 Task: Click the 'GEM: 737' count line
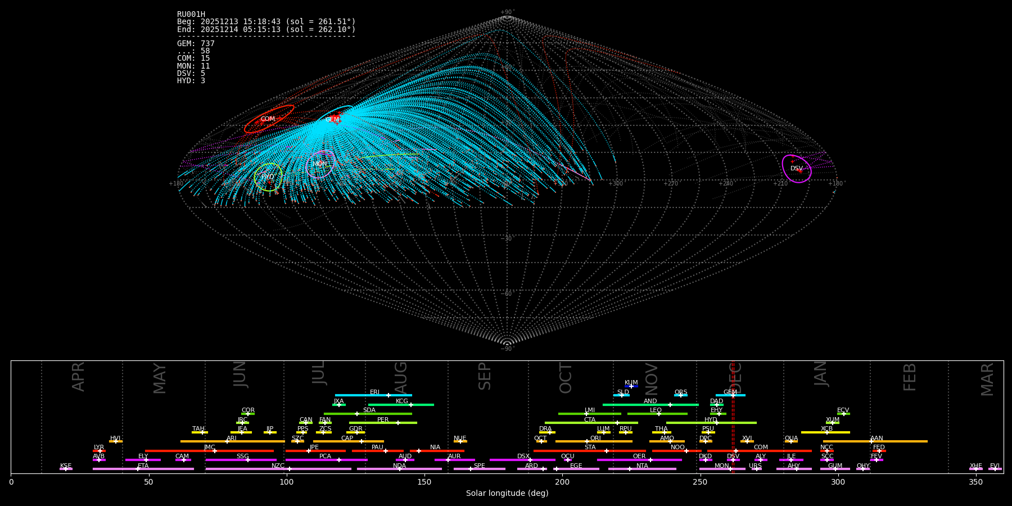click(196, 44)
